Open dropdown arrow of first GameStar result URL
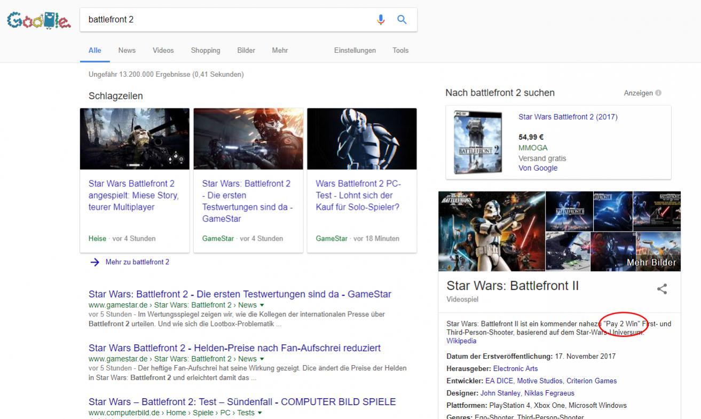This screenshot has height=419, width=701. [262, 305]
